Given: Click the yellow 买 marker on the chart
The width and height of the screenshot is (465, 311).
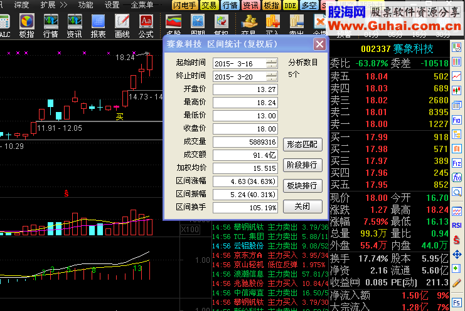Looking at the screenshot, I should coord(119,116).
